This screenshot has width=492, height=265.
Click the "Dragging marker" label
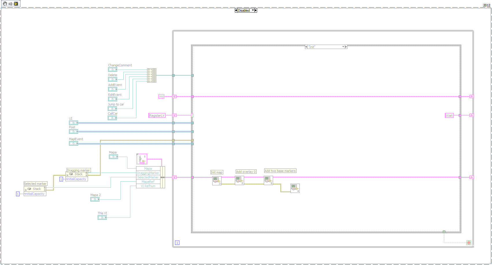pos(78,170)
